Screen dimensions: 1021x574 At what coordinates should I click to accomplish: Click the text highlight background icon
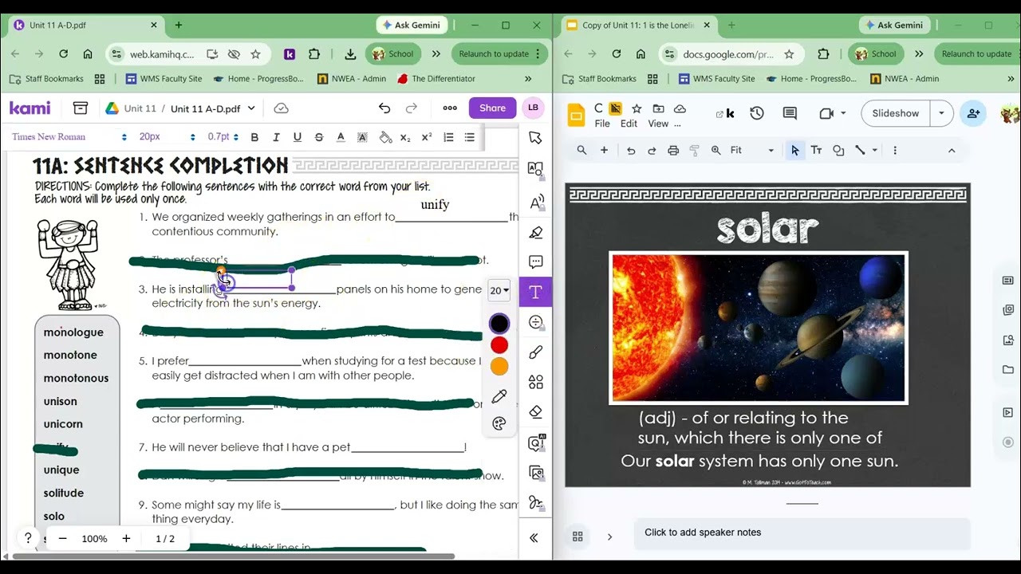[362, 137]
